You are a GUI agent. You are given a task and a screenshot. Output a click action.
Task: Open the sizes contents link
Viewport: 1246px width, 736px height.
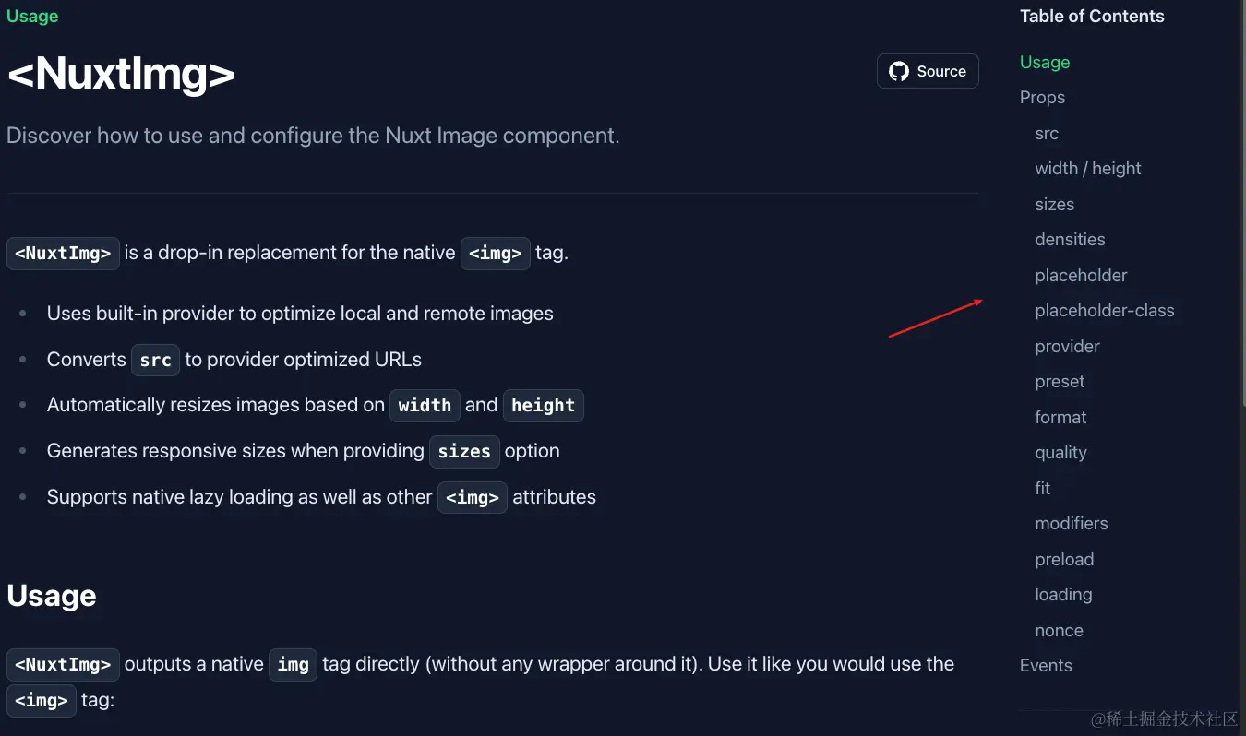pos(1055,204)
